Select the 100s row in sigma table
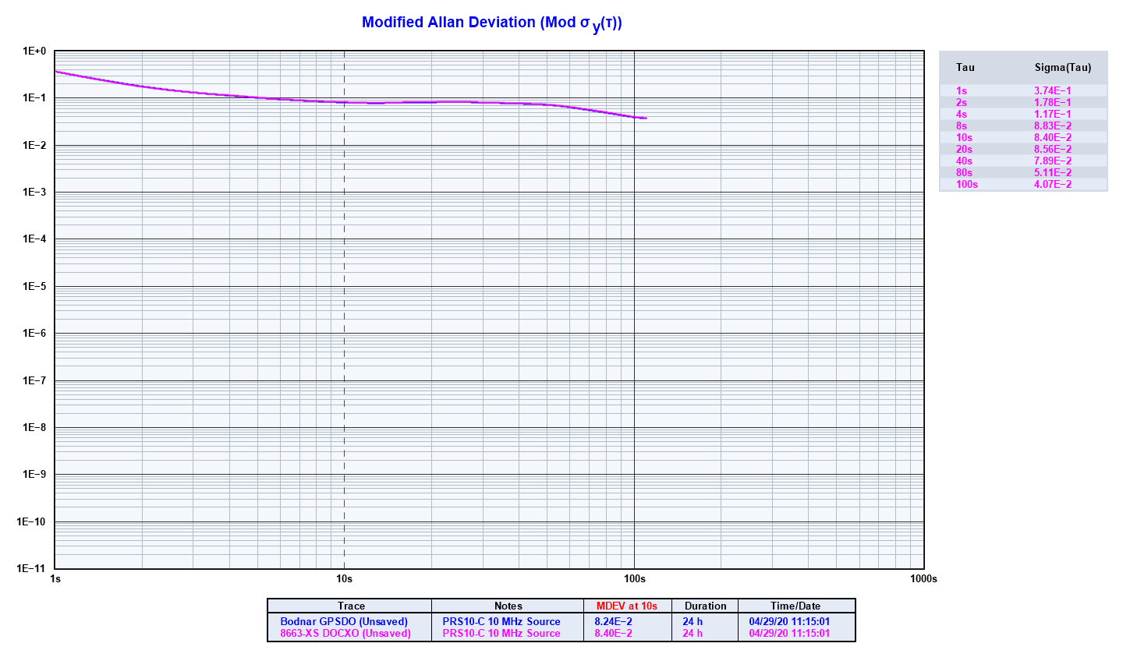1123x668 pixels. coord(1023,184)
